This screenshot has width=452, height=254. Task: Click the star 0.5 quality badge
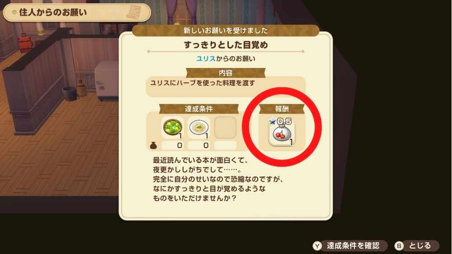tap(281, 122)
